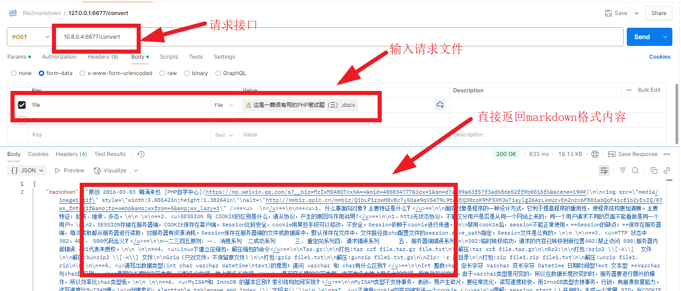The height and width of the screenshot is (291, 681).
Task: Toggle the line wrap icon
Action: [604, 171]
